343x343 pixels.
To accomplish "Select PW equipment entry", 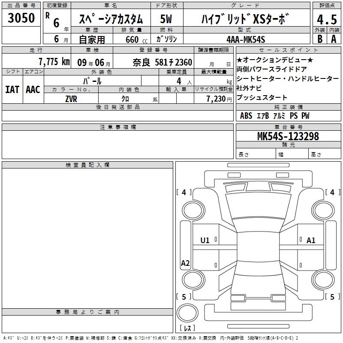I will point(305,115).
